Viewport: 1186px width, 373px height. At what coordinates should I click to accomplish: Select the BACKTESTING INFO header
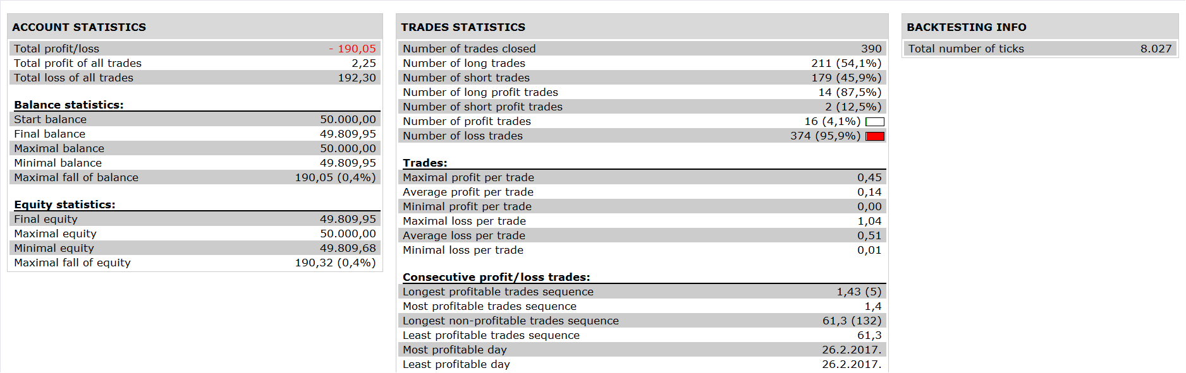tap(967, 27)
